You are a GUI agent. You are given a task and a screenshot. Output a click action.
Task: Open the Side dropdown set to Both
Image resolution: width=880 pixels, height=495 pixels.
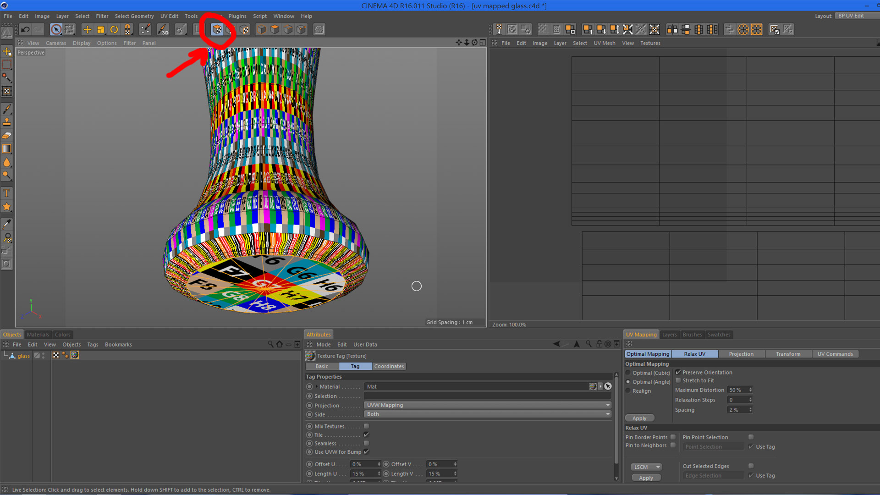tap(487, 414)
